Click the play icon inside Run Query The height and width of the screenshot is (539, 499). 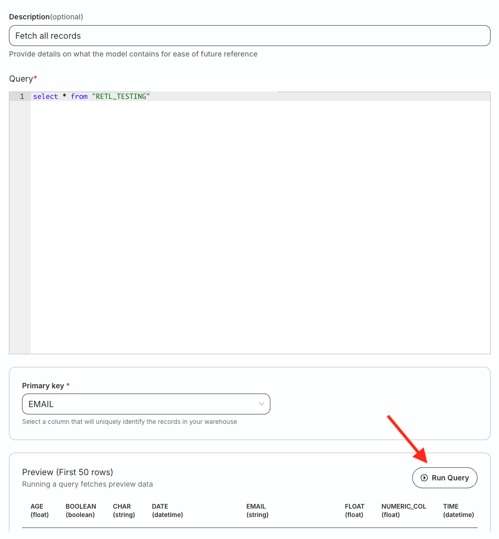tap(424, 478)
